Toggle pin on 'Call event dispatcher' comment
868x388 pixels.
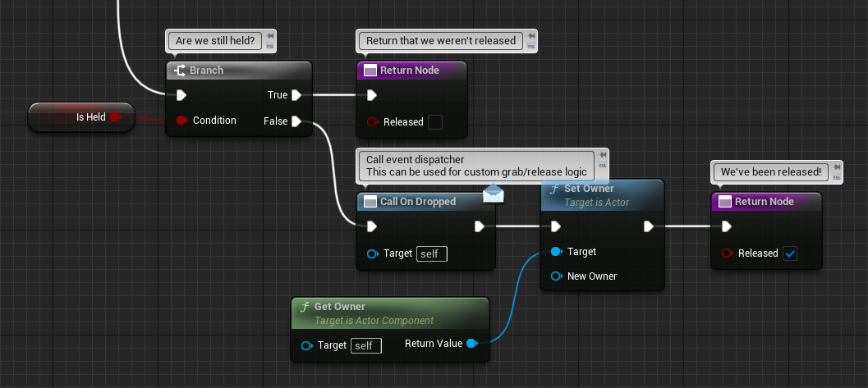(602, 155)
